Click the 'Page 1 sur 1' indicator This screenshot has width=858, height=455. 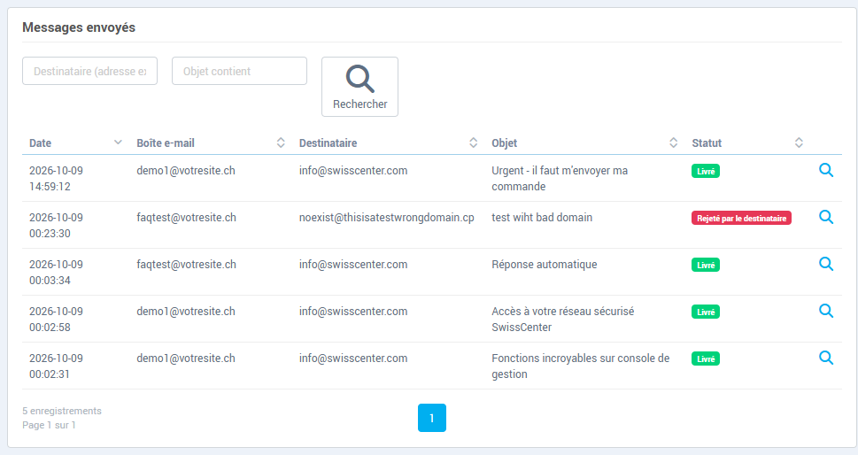(49, 425)
